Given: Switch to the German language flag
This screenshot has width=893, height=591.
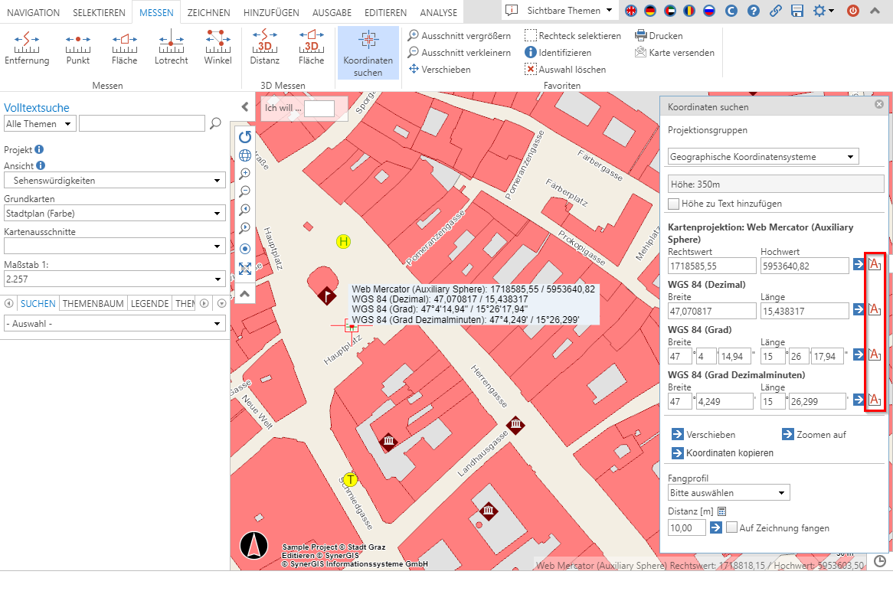Looking at the screenshot, I should [650, 11].
